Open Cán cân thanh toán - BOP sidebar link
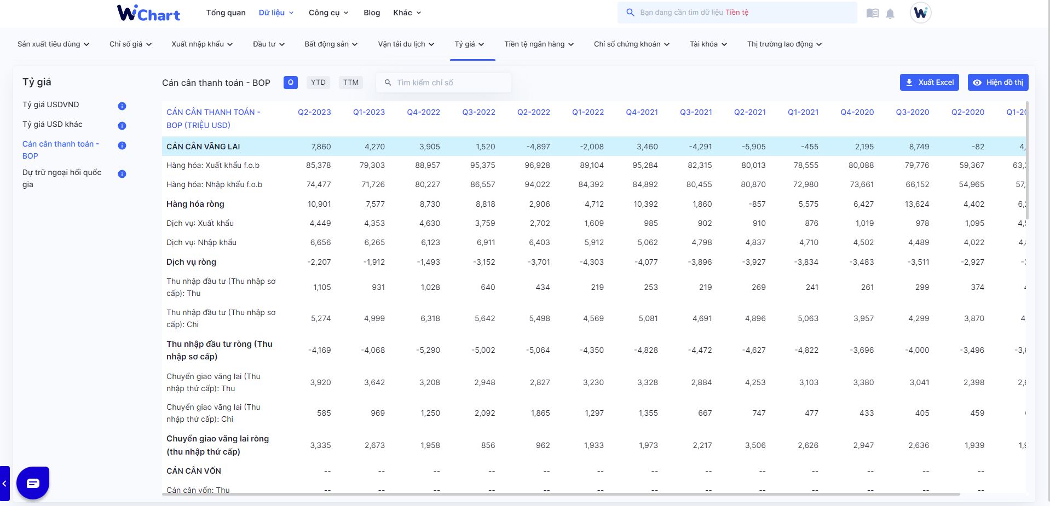1050x506 pixels. click(x=61, y=150)
